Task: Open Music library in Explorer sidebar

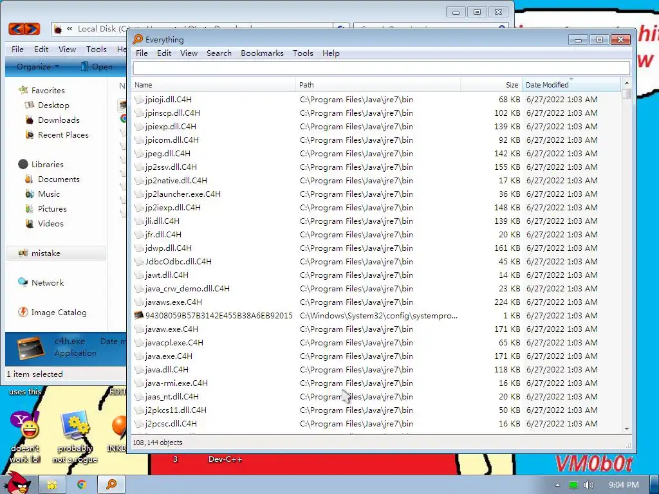Action: click(x=49, y=194)
